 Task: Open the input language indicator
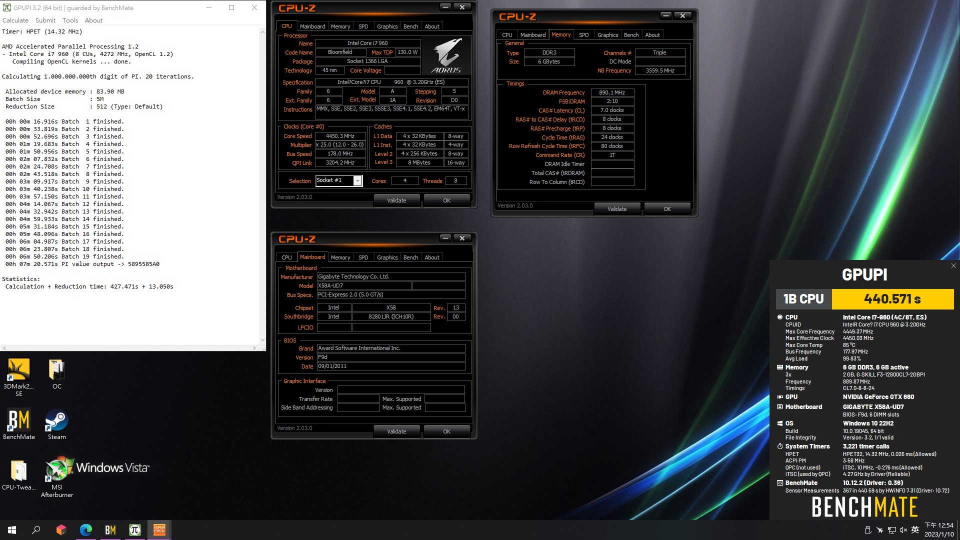915,529
